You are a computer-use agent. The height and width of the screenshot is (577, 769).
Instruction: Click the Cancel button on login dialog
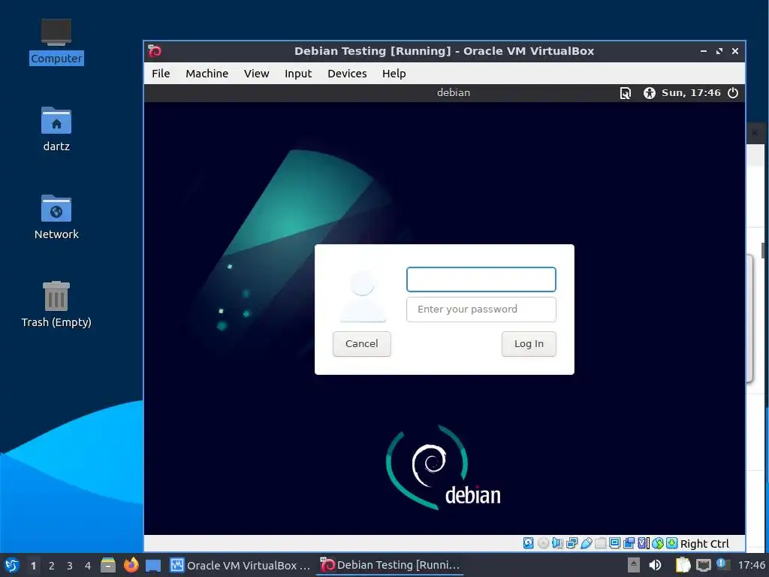tap(361, 343)
